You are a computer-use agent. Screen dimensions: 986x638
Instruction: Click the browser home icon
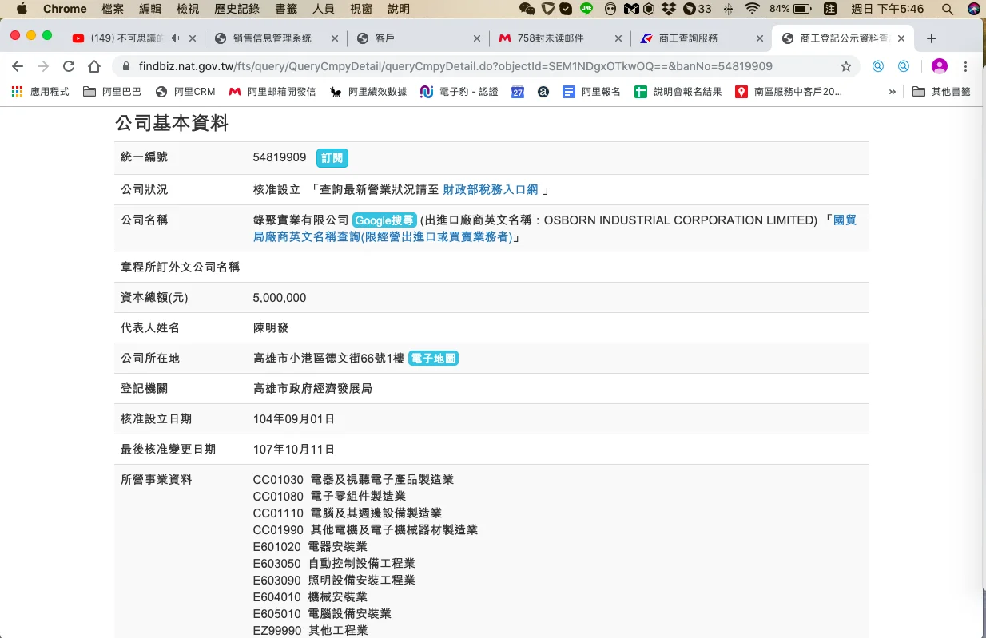(x=94, y=66)
